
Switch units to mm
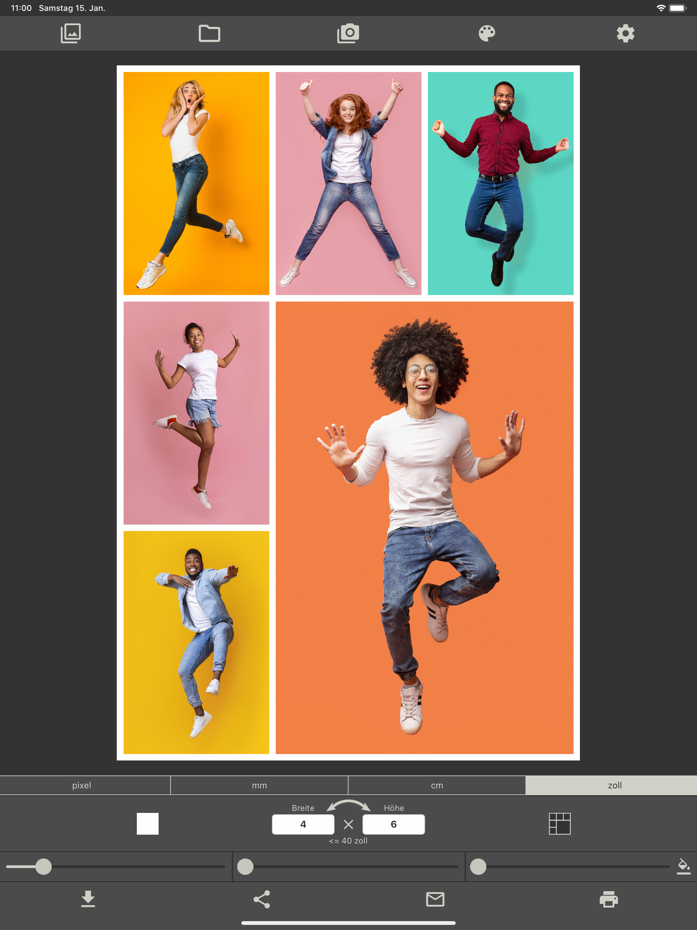pos(259,785)
